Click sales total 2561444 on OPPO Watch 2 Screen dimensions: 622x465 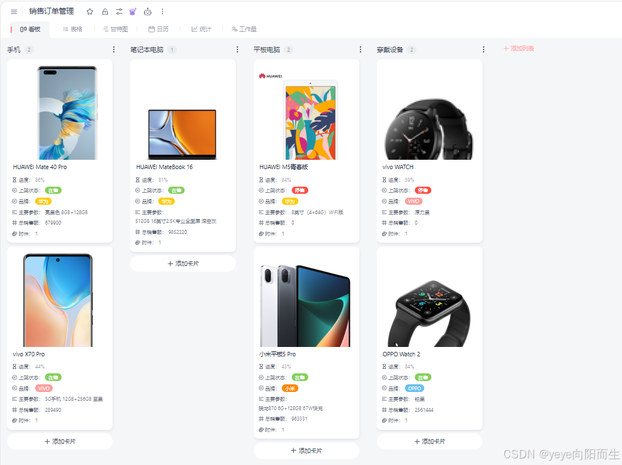coord(424,410)
